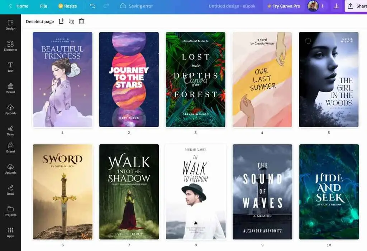
Task: Select the Our Last Summer cover
Action: [262, 79]
